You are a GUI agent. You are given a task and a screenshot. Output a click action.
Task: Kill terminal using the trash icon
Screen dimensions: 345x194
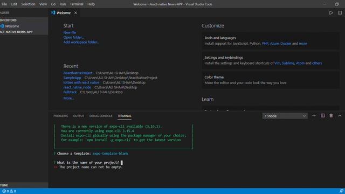331,116
